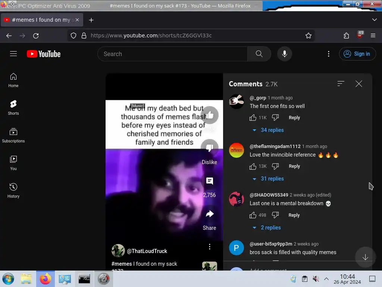Go to Home in sidebar
Viewport: 382px width, 287px height.
tap(13, 80)
